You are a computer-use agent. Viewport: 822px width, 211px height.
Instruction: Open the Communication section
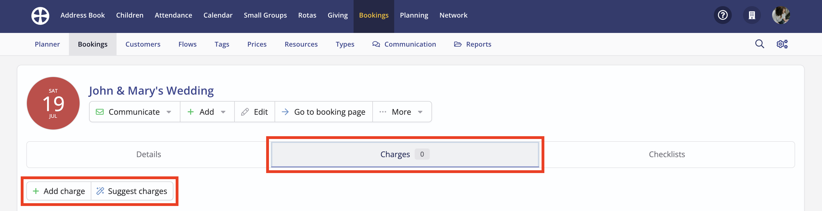point(404,44)
